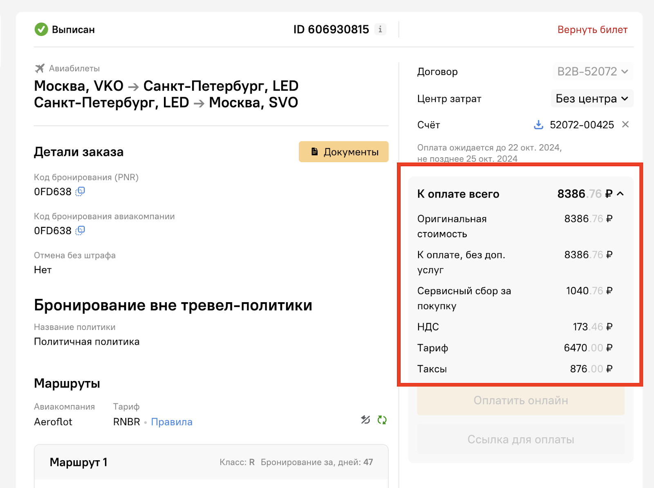Click the order ID 606930815 text
Viewport: 654px width, 488px height.
pyautogui.click(x=331, y=29)
